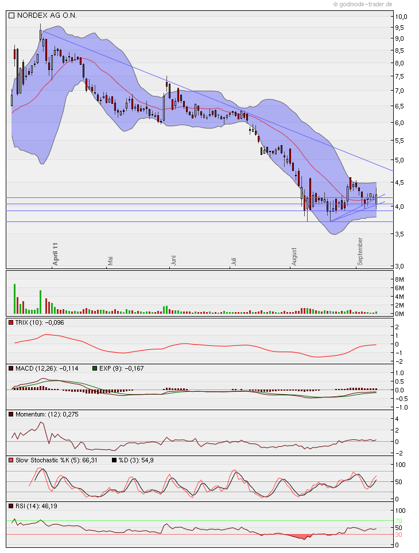
Task: Click the white NORDEX AG O.N. legend square
Action: pos(11,15)
